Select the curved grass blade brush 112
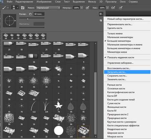151x139 pixels. (x=34, y=107)
